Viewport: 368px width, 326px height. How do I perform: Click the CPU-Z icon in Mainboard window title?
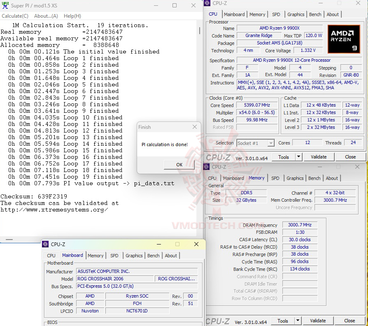coord(45,244)
